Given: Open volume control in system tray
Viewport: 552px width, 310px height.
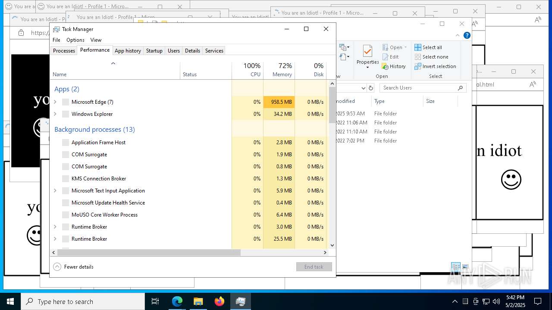Looking at the screenshot, I should [x=496, y=301].
